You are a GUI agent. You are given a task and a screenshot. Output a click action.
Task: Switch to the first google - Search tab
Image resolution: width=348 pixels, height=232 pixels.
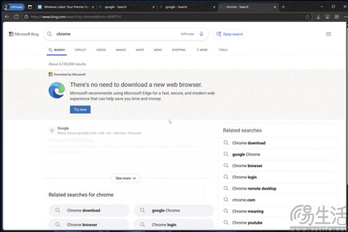point(126,7)
